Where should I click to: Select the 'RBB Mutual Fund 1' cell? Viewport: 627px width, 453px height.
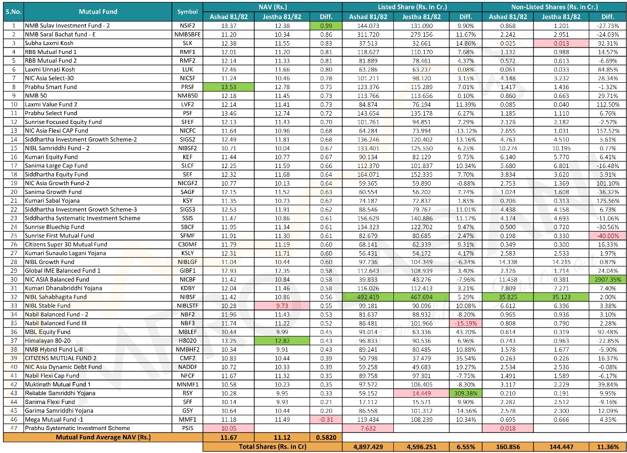(x=98, y=52)
